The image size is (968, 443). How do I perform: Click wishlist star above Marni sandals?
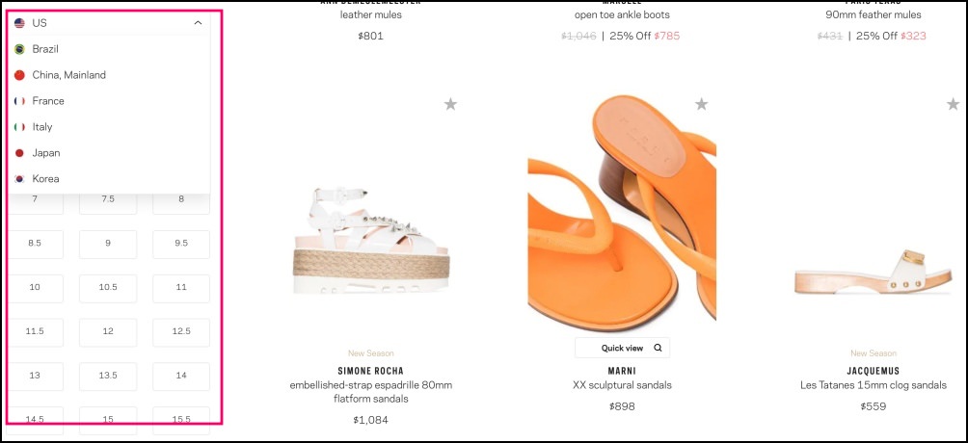[701, 104]
